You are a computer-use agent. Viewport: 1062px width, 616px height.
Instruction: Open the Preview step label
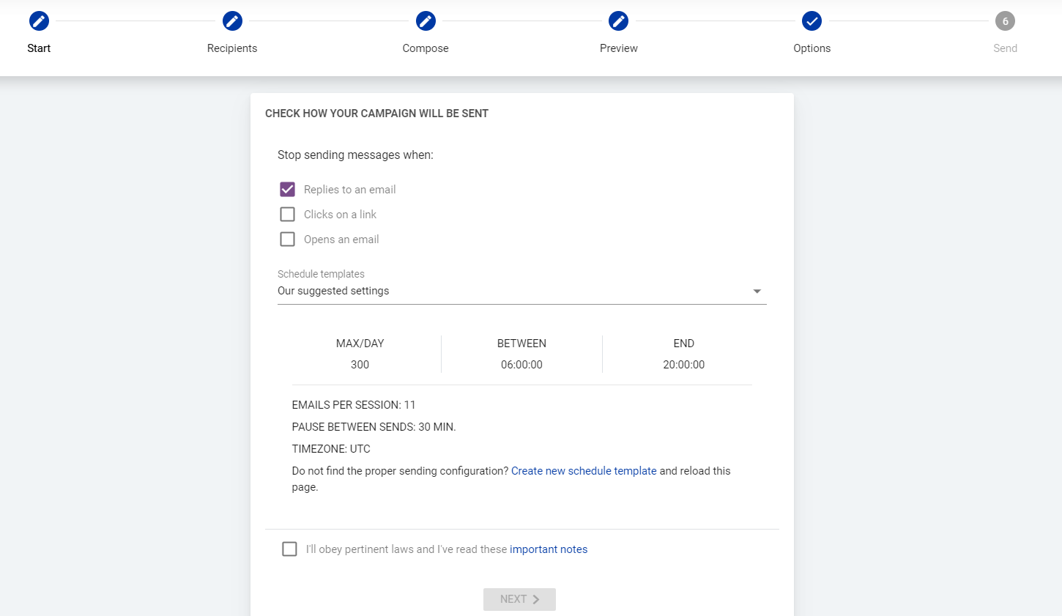619,48
